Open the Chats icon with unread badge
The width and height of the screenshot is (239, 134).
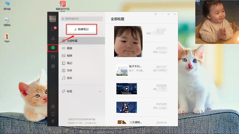tap(53, 29)
